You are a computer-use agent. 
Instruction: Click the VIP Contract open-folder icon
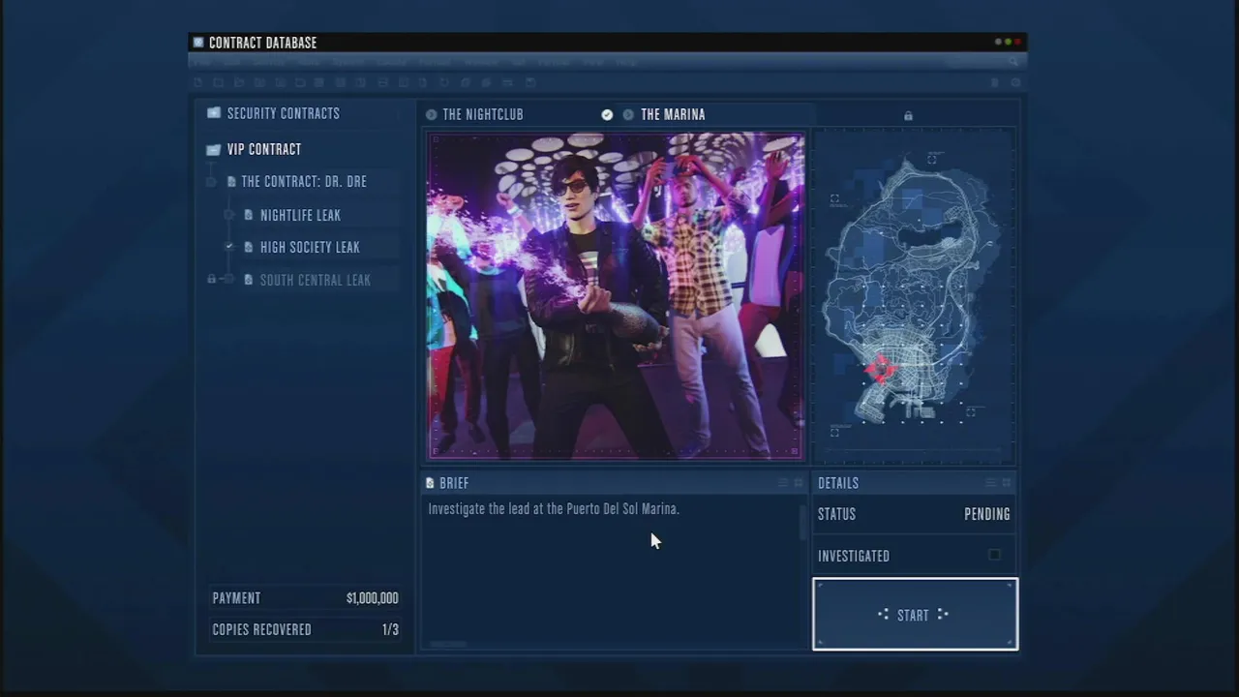214,149
